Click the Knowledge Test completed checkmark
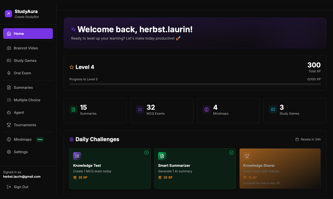This screenshot has height=199, width=333. [147, 153]
